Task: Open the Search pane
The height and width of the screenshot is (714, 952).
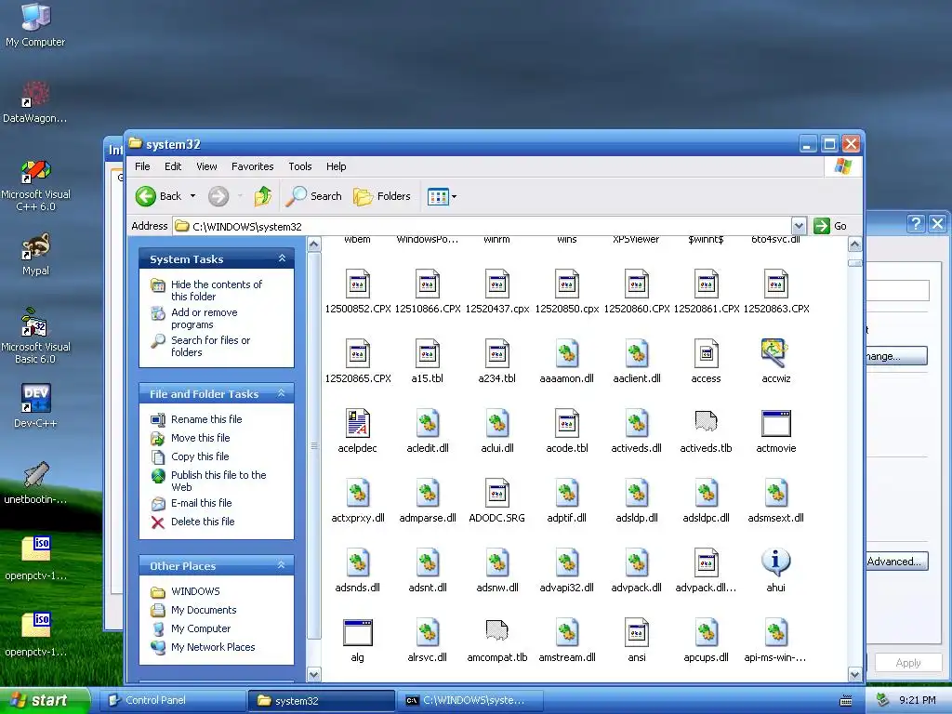Action: tap(313, 196)
